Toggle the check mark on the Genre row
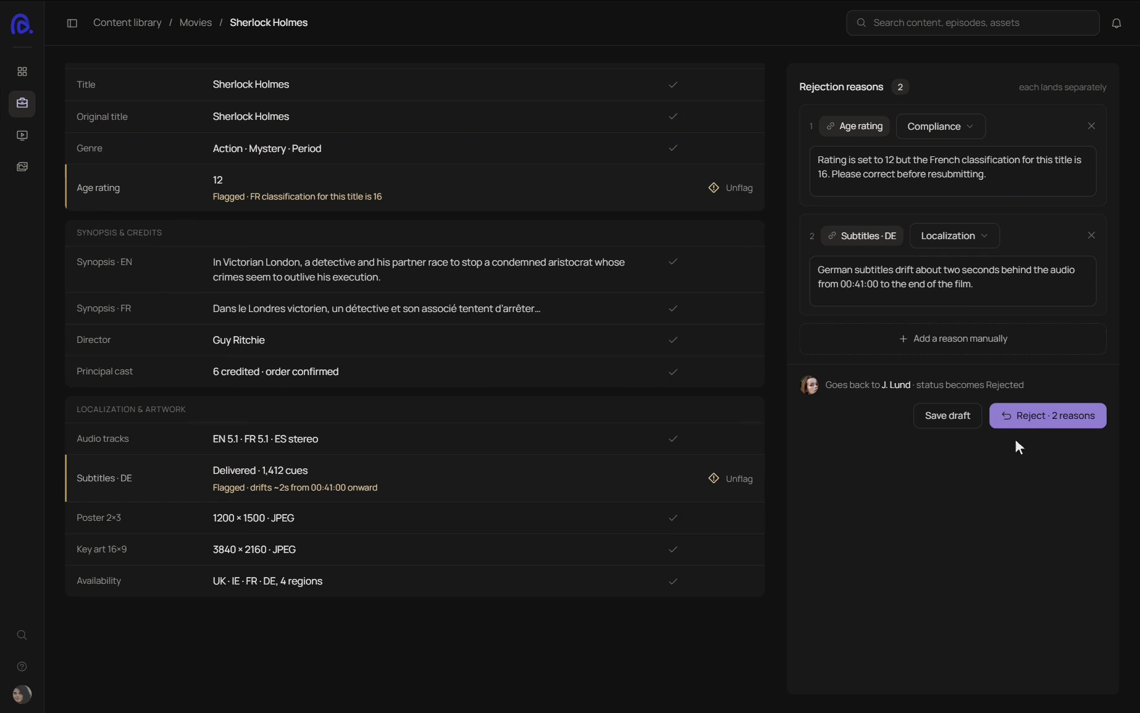This screenshot has height=713, width=1140. [673, 148]
